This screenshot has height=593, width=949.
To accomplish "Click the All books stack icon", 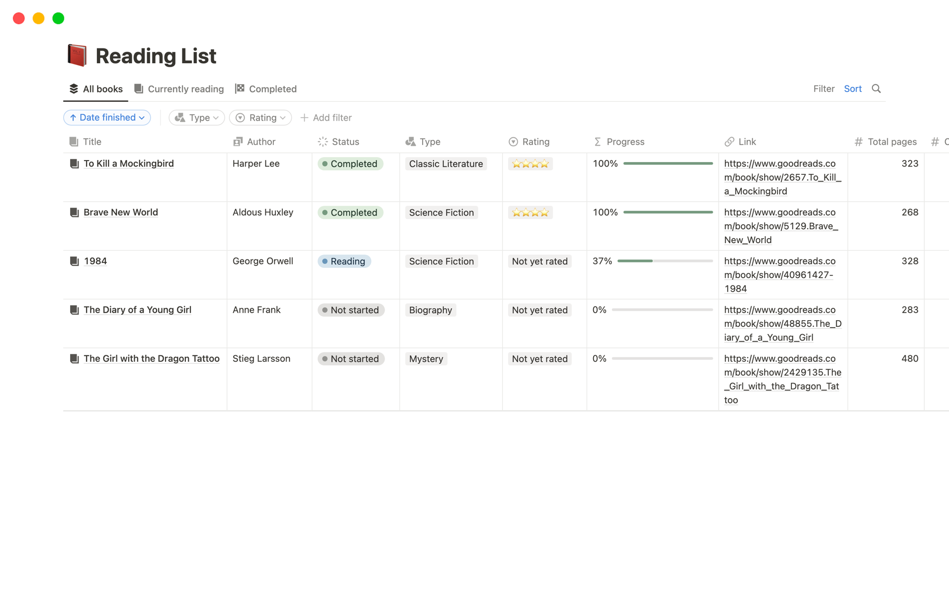I will [x=73, y=89].
